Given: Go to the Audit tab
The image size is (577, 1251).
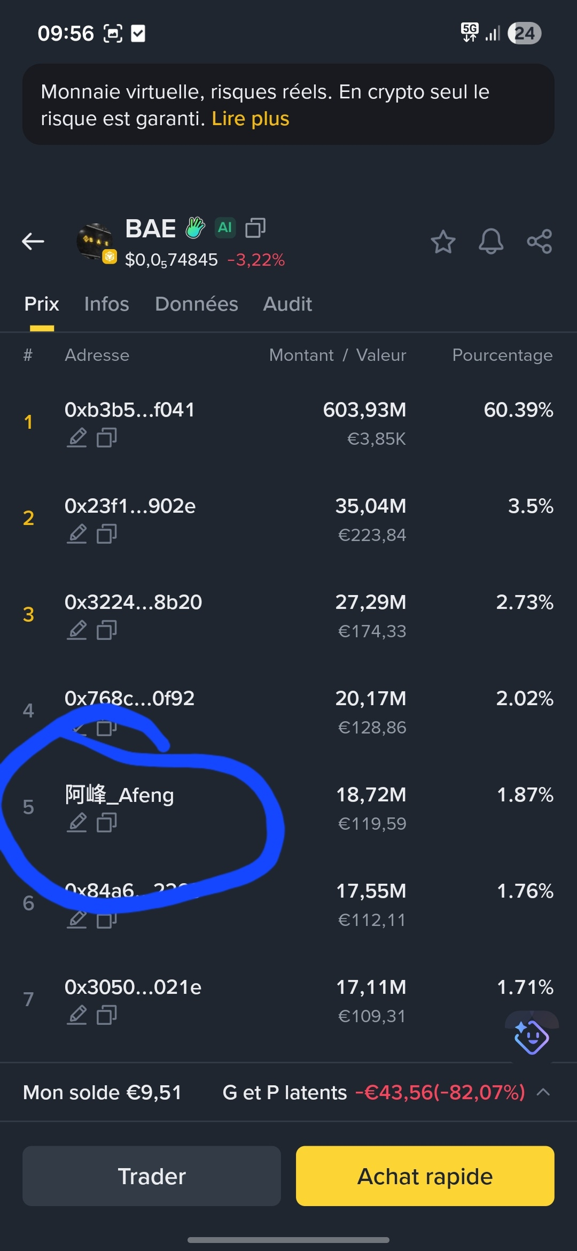Looking at the screenshot, I should pos(287,304).
